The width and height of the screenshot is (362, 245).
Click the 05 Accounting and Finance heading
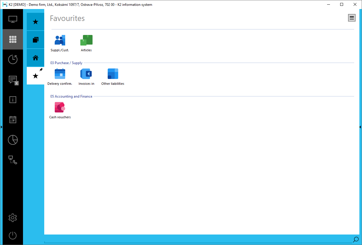[x=71, y=96]
